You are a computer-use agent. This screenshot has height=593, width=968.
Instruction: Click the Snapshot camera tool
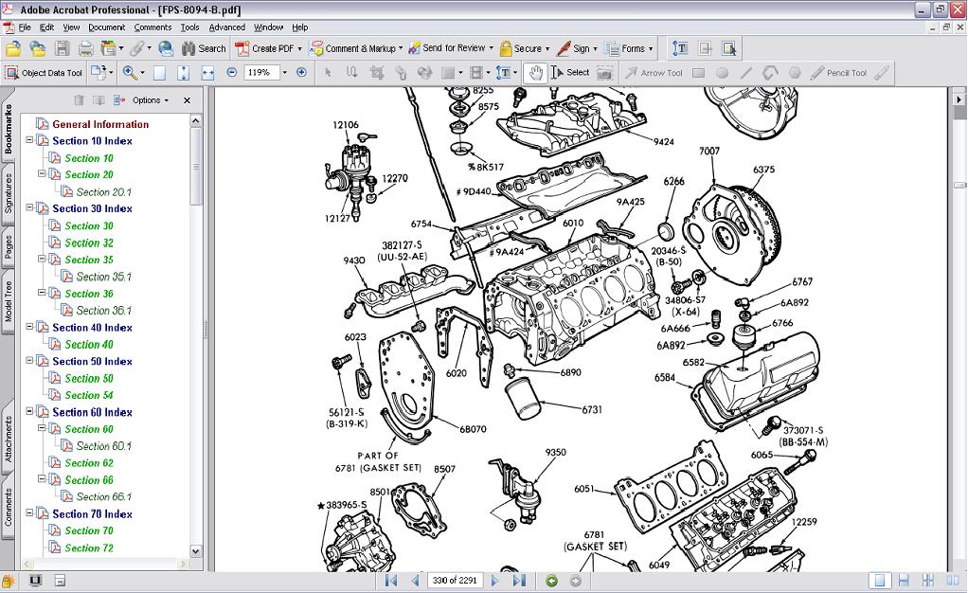pos(604,72)
